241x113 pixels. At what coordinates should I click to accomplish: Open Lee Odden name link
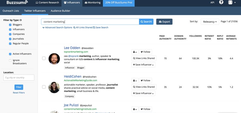point(72,48)
